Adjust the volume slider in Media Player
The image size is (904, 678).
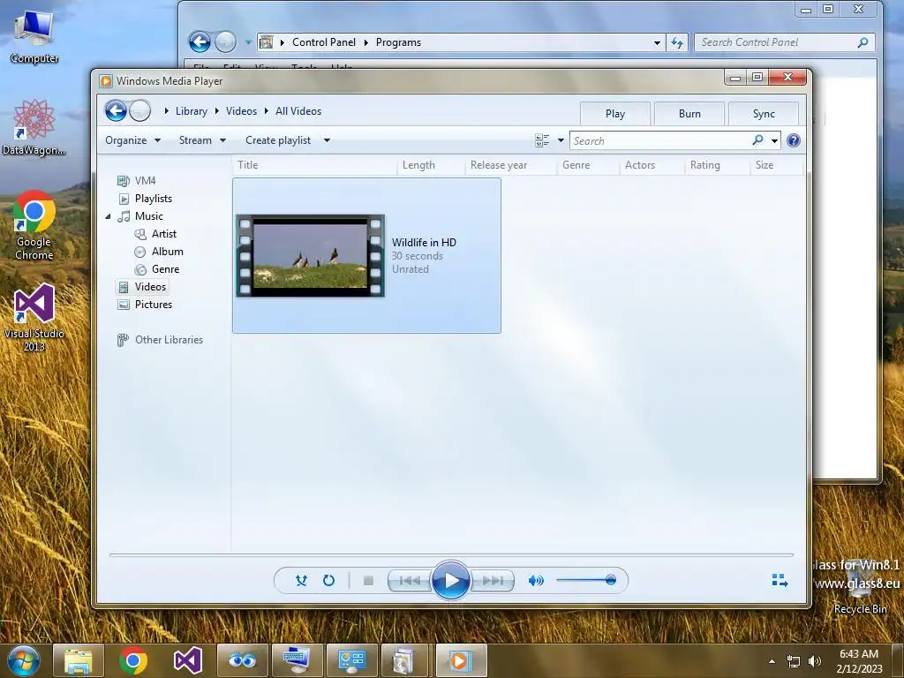point(586,580)
